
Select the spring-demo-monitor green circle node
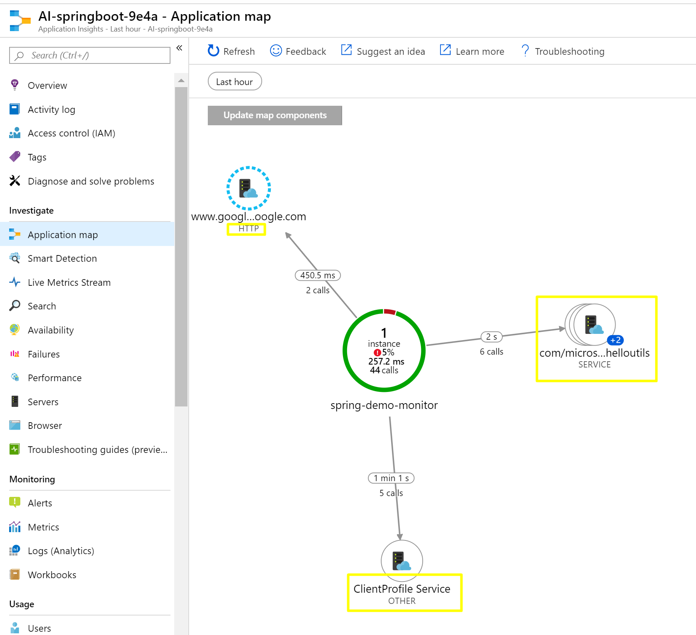(384, 350)
